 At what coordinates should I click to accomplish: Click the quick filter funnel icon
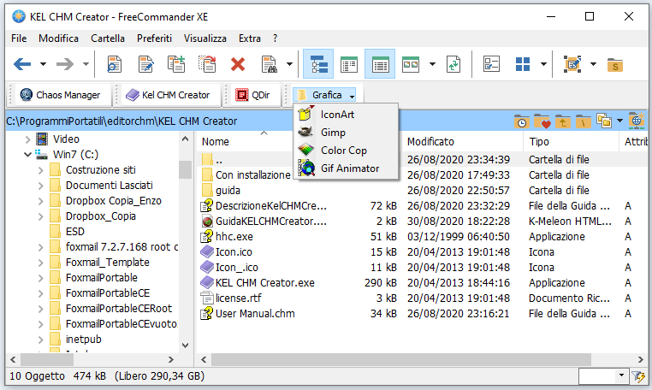pos(638,376)
